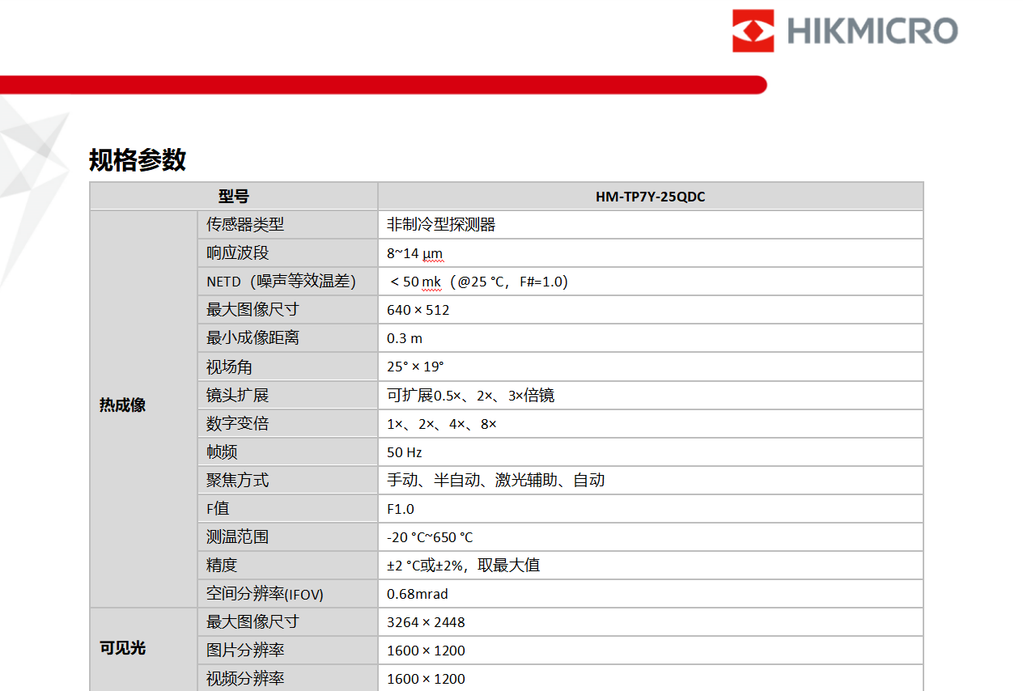Image resolution: width=1023 pixels, height=691 pixels.
Task: Click the 可扩展0.5×、2×、3×倍镜 value
Action: click(471, 395)
